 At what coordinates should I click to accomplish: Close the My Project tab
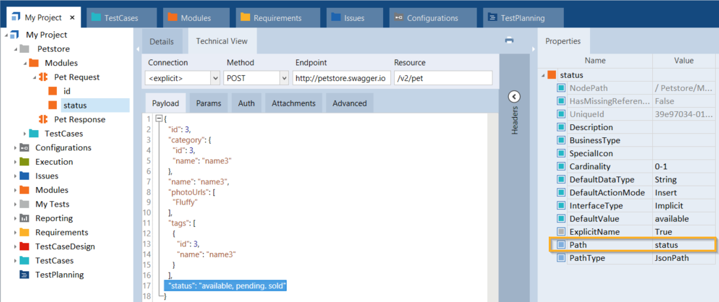click(71, 18)
